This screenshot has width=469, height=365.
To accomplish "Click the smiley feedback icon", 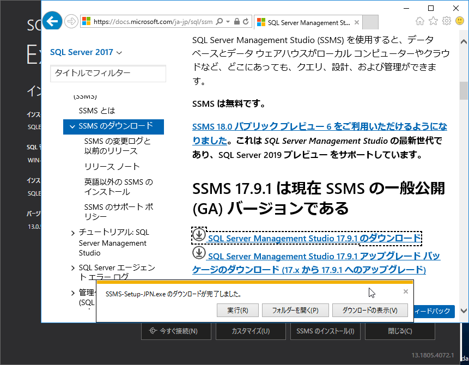I will coord(459,21).
